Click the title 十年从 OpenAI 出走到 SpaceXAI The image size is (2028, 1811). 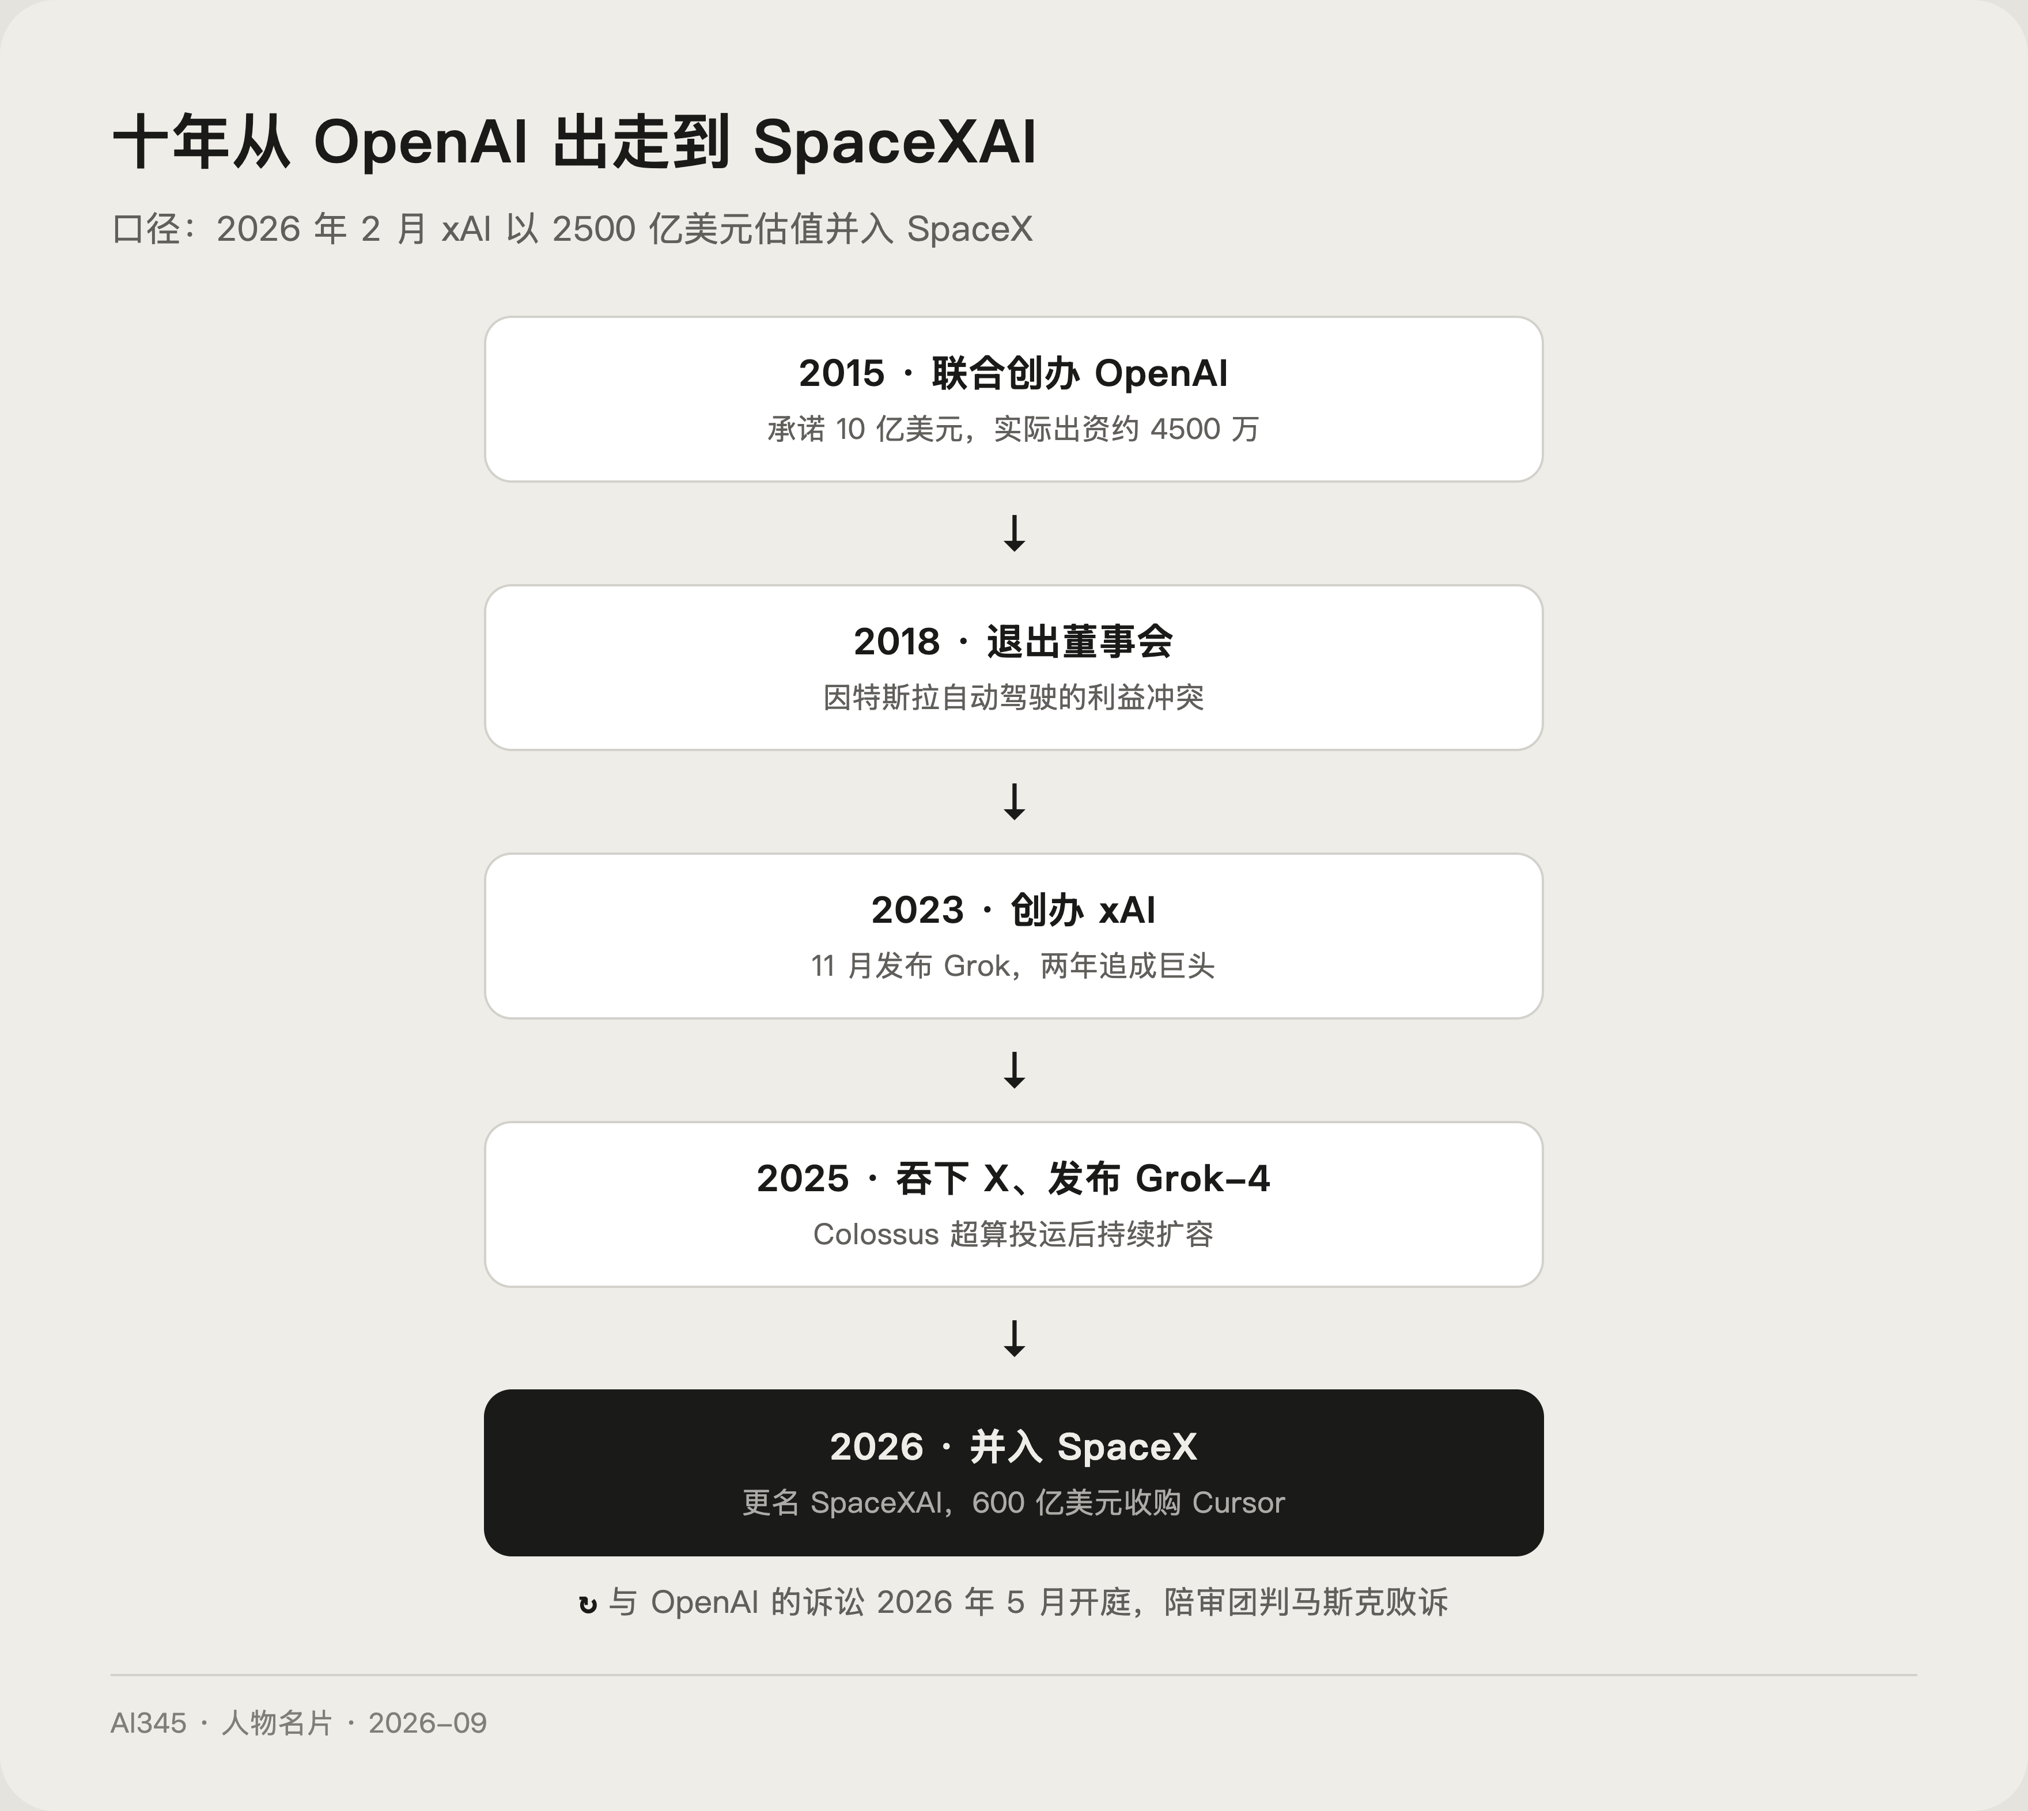pos(575,141)
